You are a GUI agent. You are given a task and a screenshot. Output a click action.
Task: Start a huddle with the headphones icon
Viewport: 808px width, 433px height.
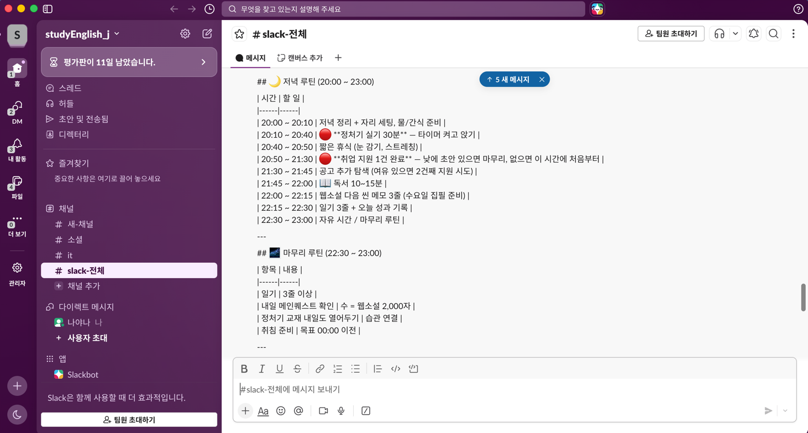[x=719, y=34]
